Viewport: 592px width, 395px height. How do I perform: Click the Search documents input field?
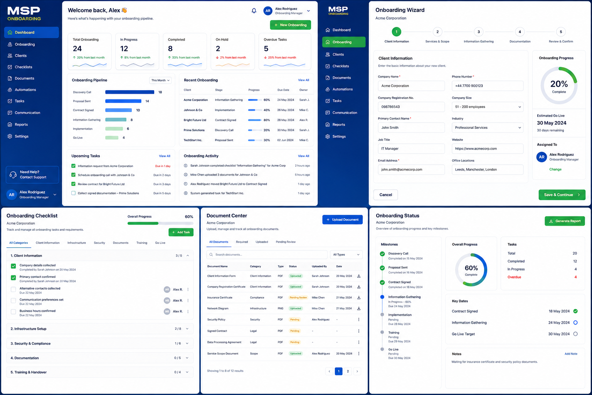(267, 255)
